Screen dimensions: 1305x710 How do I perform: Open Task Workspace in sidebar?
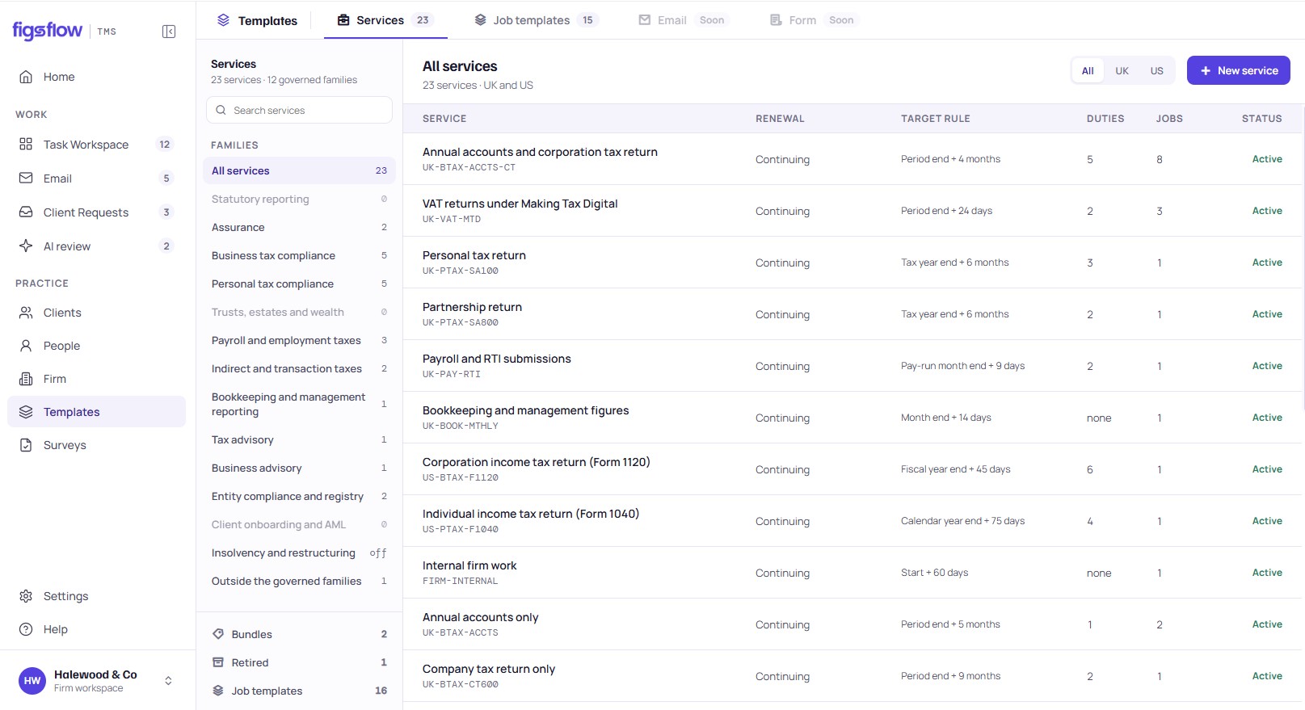tap(96, 145)
